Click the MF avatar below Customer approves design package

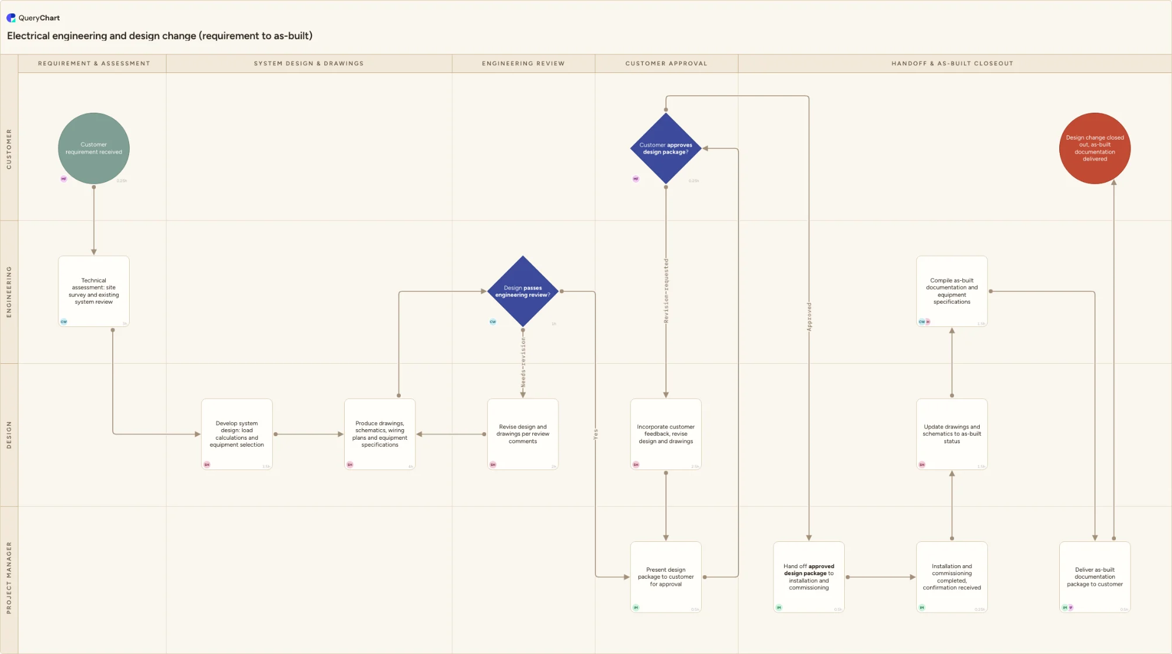pyautogui.click(x=636, y=179)
